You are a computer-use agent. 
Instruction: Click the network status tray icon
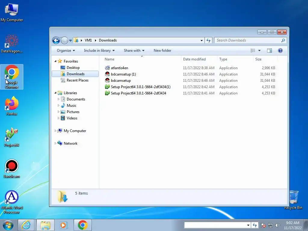270,225
